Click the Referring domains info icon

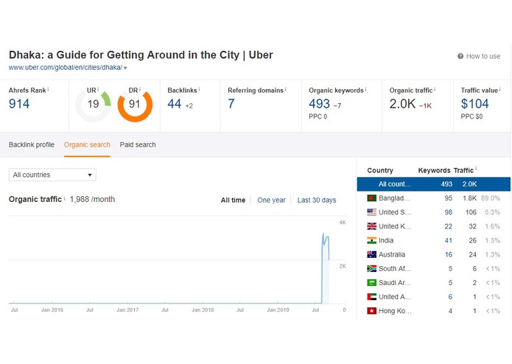tap(286, 89)
